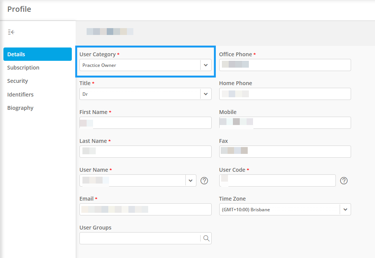Focus the First Name field
The image size is (375, 258).
(x=146, y=123)
